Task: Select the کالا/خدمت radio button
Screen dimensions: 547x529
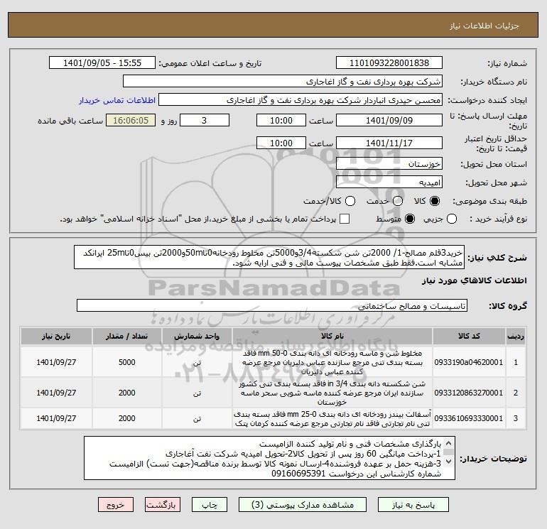Action: point(350,201)
